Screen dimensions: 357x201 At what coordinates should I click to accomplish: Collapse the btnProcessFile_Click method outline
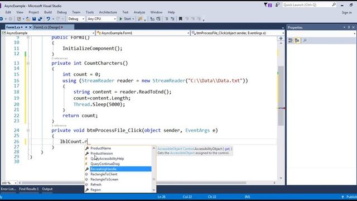click(x=28, y=130)
